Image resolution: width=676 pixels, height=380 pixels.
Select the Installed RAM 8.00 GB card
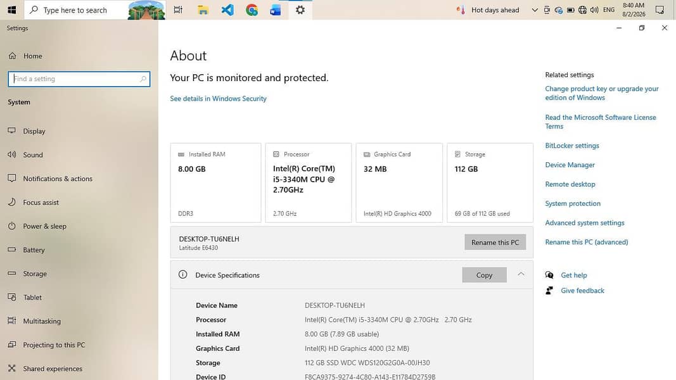click(215, 182)
